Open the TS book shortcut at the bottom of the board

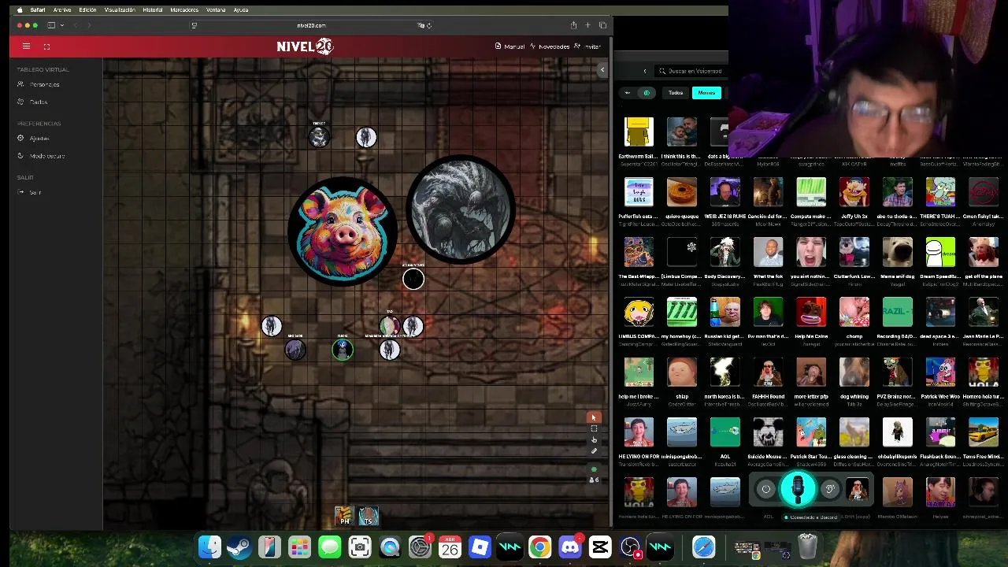pos(368,516)
